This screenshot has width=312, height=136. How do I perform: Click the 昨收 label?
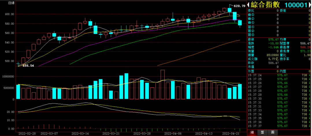(251, 63)
